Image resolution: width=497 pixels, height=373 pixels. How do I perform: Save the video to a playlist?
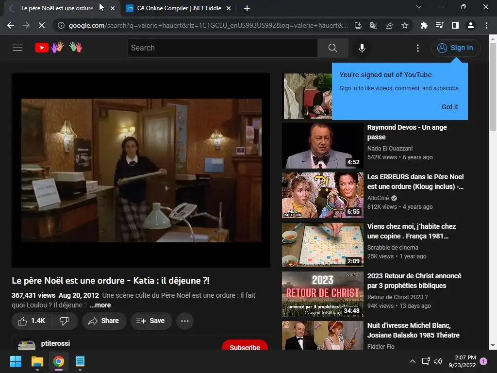(x=151, y=321)
